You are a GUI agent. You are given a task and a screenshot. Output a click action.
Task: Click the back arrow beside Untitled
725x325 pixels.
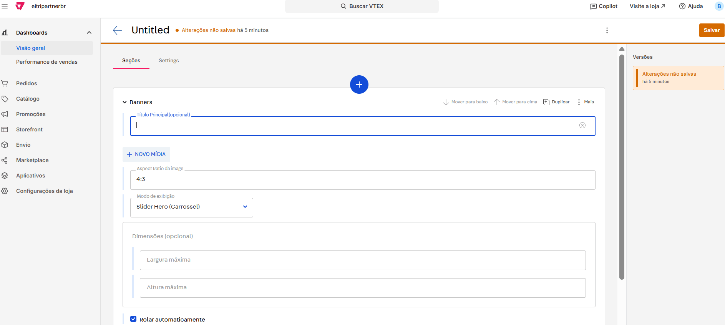pos(118,30)
